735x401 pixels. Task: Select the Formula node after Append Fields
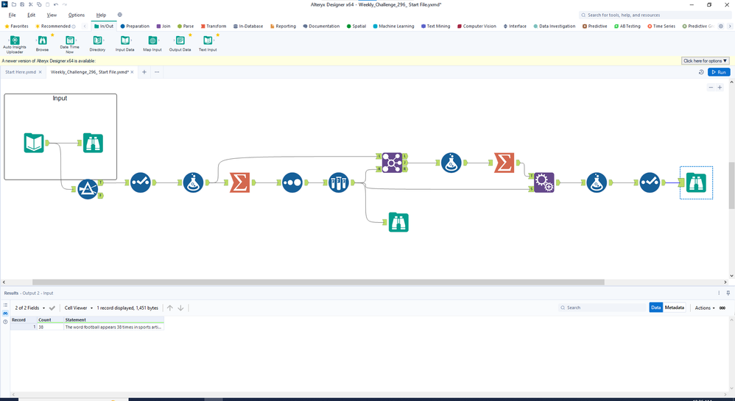click(x=597, y=182)
